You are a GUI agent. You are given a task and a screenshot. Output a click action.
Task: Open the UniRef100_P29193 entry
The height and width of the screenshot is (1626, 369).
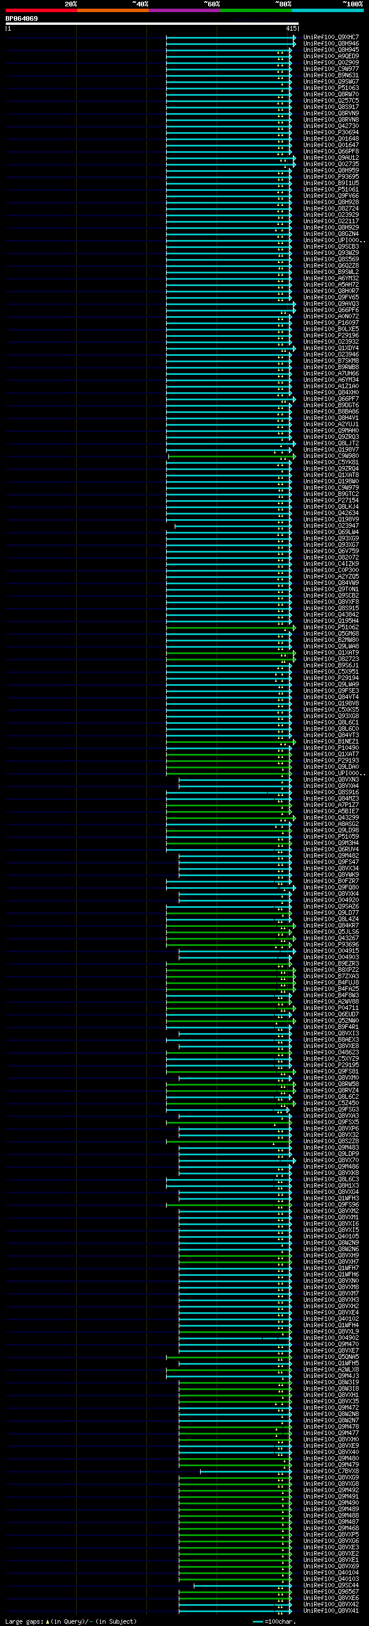pos(331,761)
